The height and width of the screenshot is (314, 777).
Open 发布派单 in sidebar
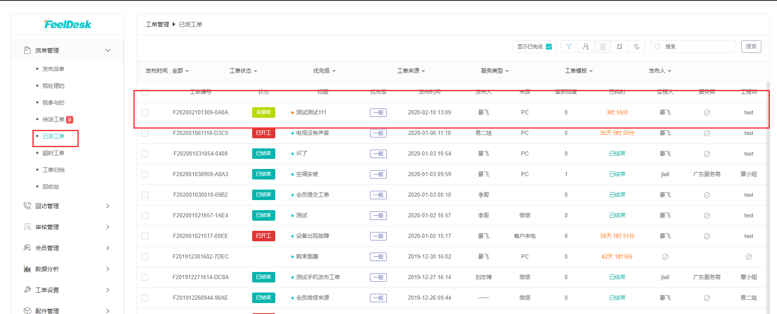pos(53,69)
